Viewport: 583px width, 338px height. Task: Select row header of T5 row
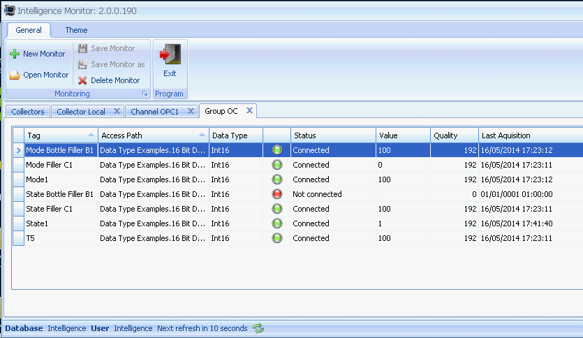18,238
